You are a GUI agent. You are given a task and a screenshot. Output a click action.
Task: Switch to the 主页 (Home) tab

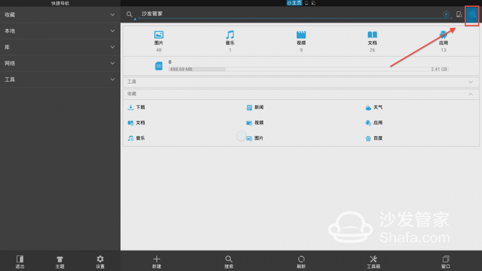coord(294,3)
